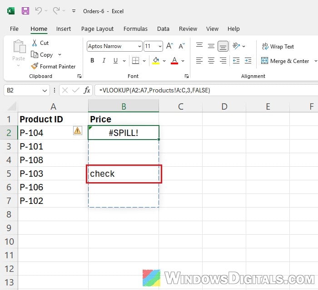The width and height of the screenshot is (318, 290).
Task: Click the spill error warning icon
Action: pos(78,130)
